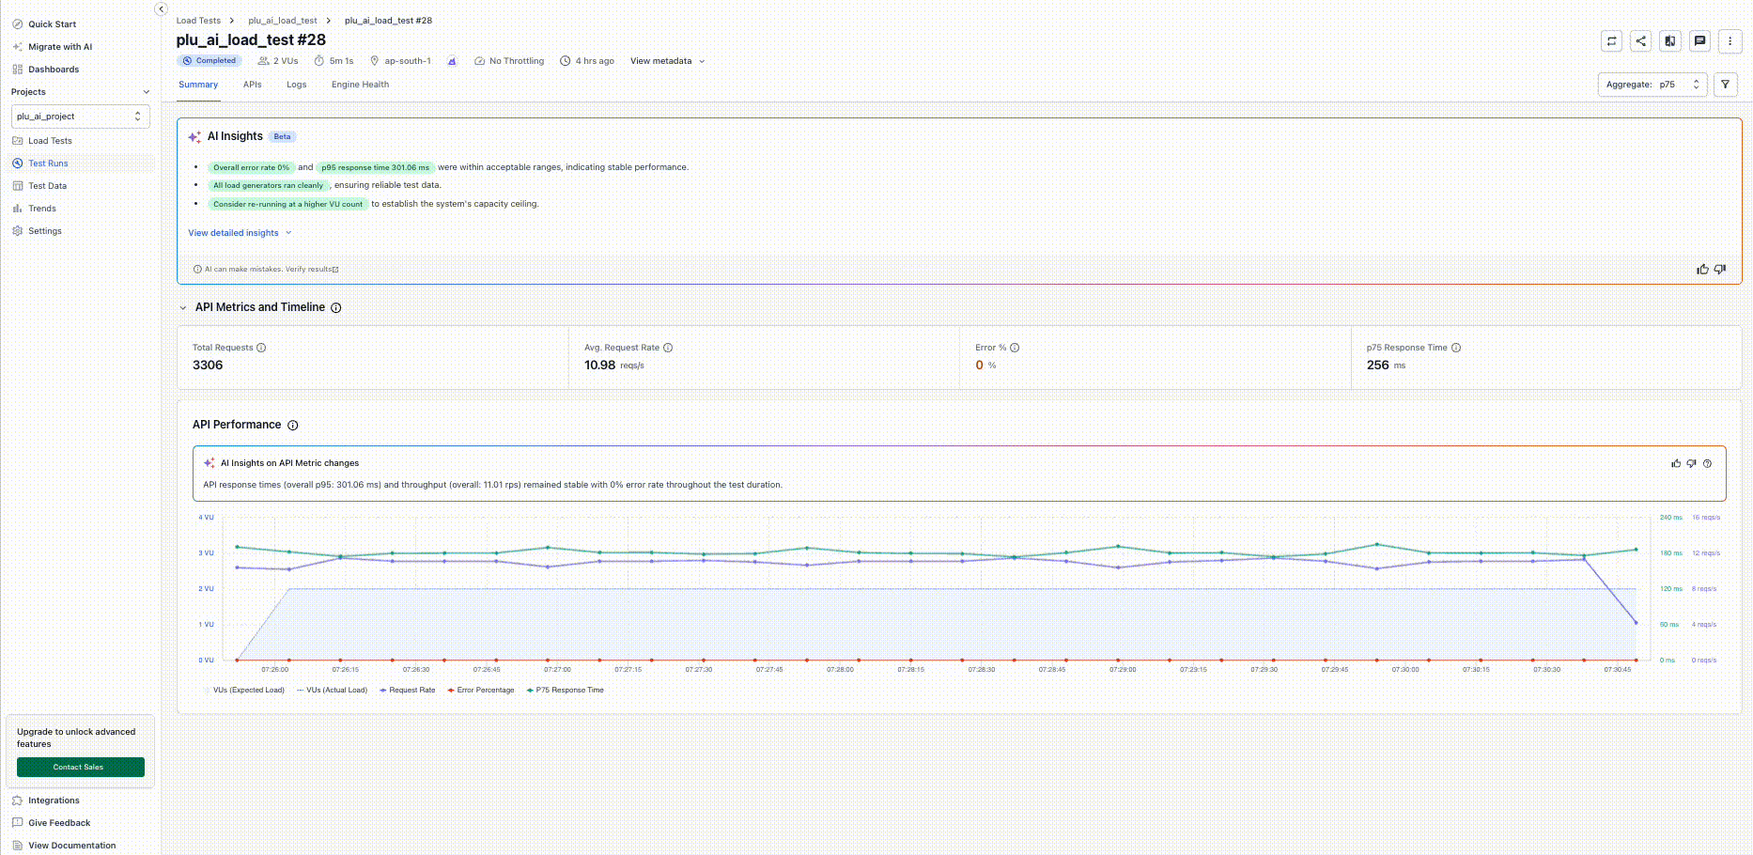Switch to the Logs tab

pos(297,85)
